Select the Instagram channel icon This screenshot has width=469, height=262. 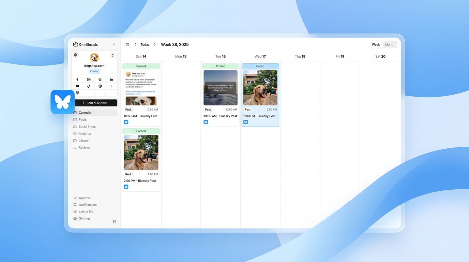(89, 79)
